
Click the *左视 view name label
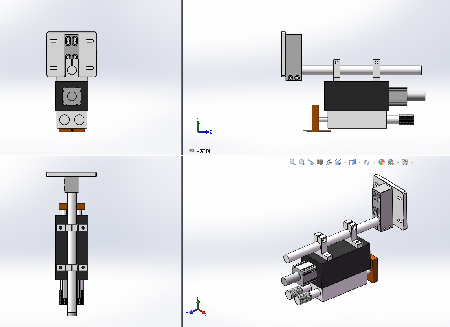pos(204,151)
